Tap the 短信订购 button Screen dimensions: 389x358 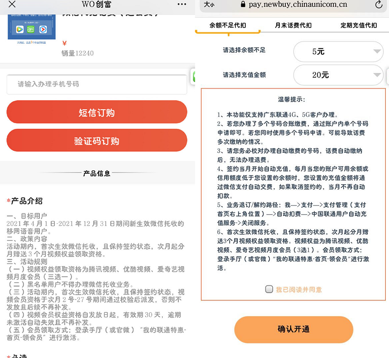(x=97, y=112)
